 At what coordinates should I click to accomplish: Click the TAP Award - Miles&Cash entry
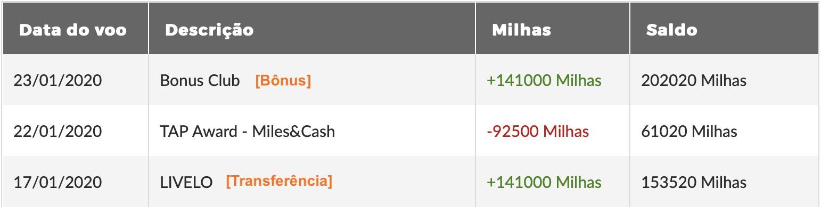(x=248, y=131)
